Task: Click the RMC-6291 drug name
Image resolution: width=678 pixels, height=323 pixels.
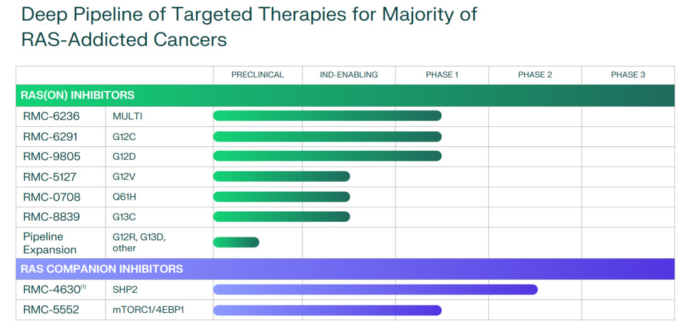Action: 51,136
